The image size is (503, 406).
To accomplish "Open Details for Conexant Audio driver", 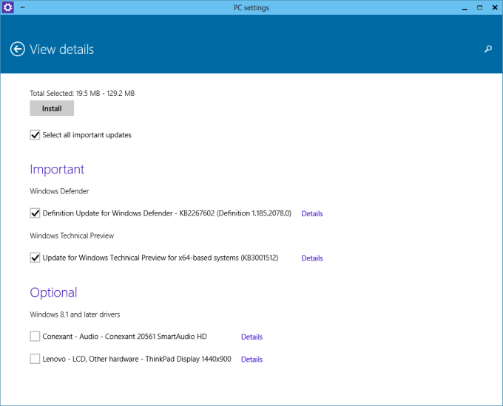I will coord(251,337).
